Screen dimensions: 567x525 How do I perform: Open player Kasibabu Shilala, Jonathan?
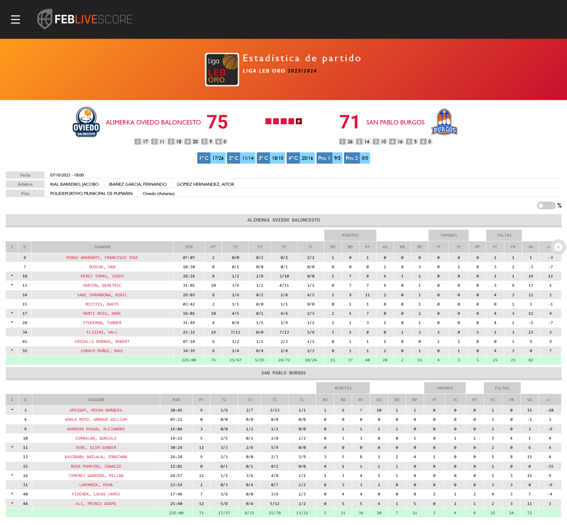pos(96,457)
